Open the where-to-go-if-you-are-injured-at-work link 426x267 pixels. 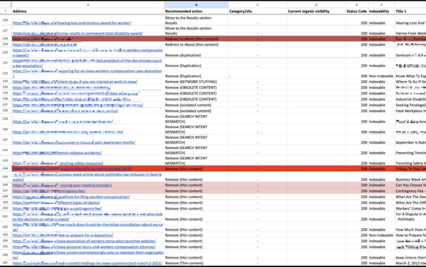75,82
